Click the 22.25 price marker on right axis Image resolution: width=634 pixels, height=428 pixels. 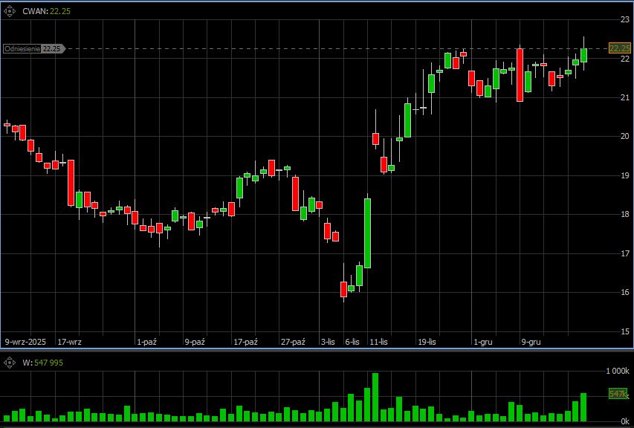tap(618, 48)
